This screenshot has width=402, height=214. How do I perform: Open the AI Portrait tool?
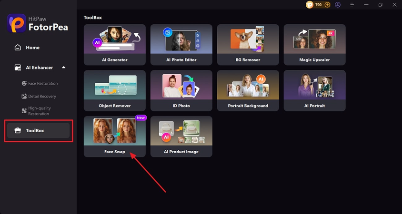[x=314, y=91]
